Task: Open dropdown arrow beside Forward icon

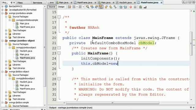Action: point(83,7)
